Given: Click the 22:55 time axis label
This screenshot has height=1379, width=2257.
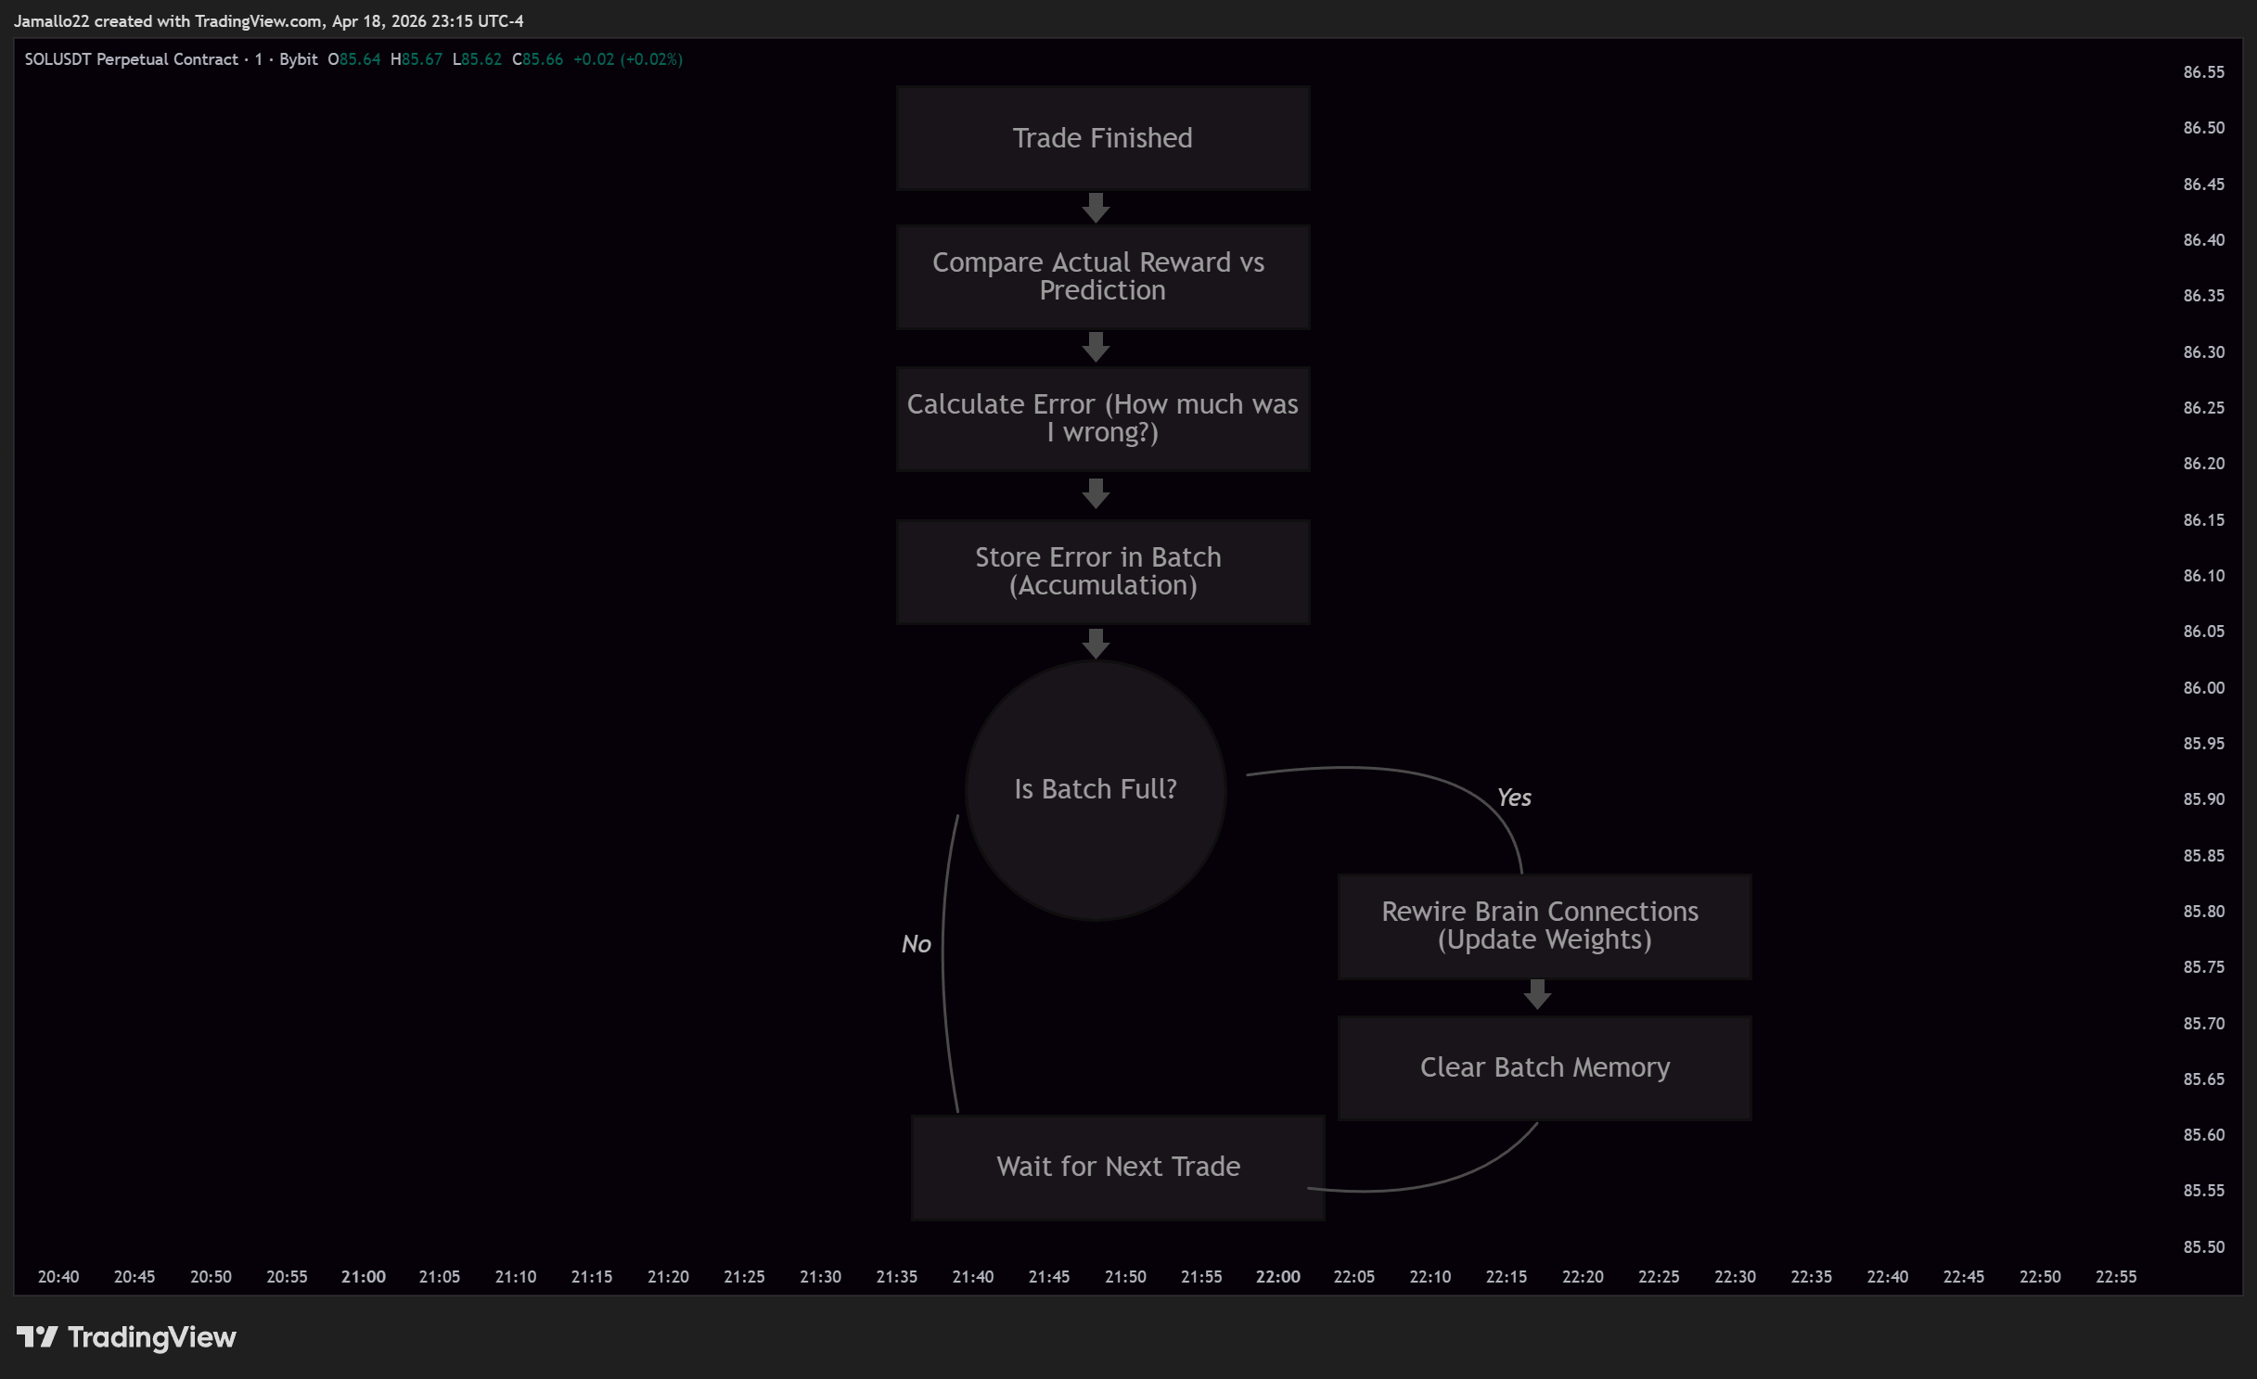Looking at the screenshot, I should (2116, 1277).
